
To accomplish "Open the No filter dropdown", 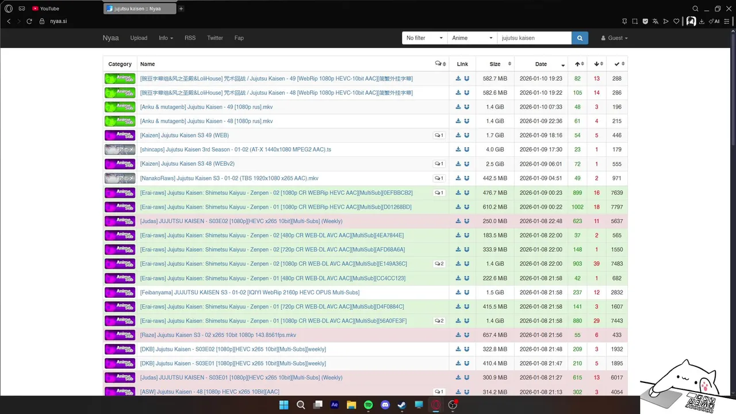I will (x=425, y=38).
